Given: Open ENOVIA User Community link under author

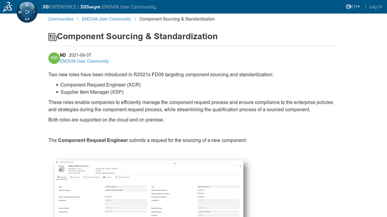Looking at the screenshot, I should 84,61.
